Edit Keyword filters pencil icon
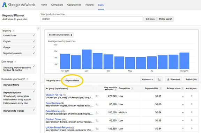Image resolution: width=201 pixels, height=133 pixels. [x=34, y=84]
